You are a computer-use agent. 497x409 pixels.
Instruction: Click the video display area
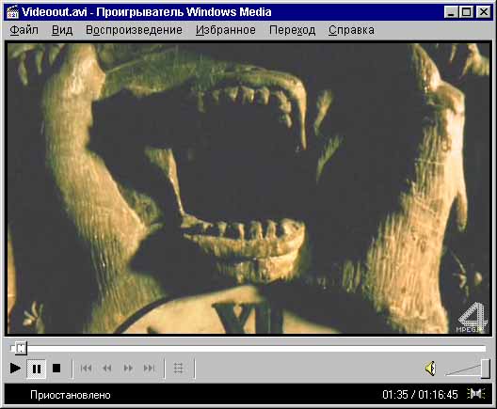coord(248,188)
